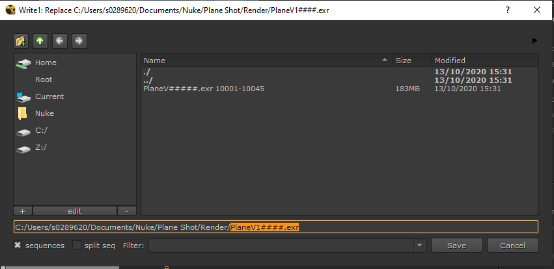
Task: Open the Filter dropdown arrow
Action: [x=420, y=246]
